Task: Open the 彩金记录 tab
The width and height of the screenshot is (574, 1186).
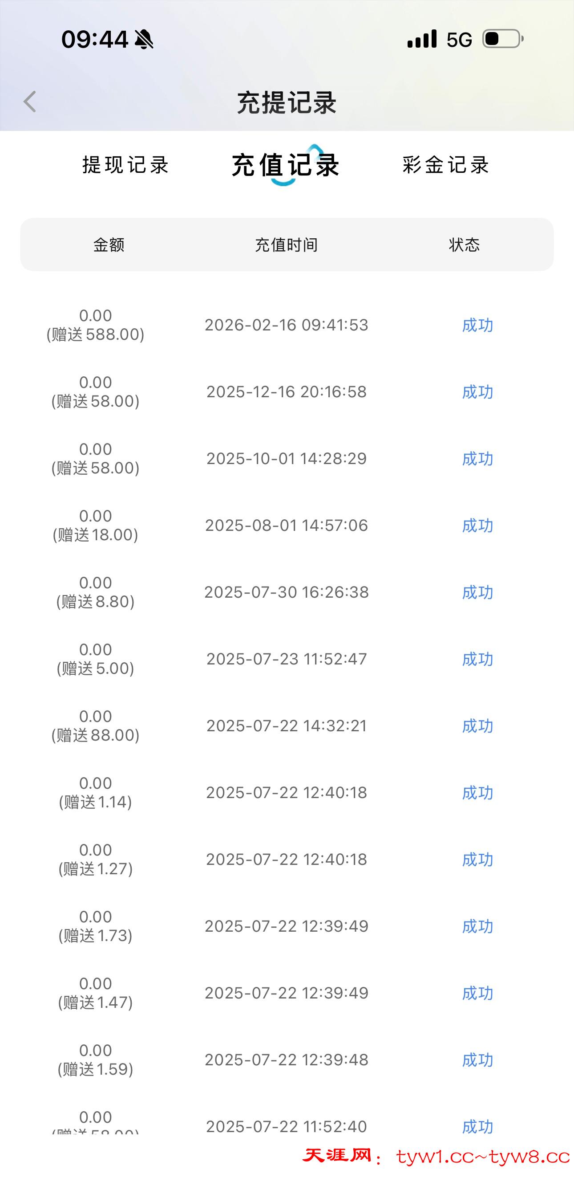Action: coord(446,165)
